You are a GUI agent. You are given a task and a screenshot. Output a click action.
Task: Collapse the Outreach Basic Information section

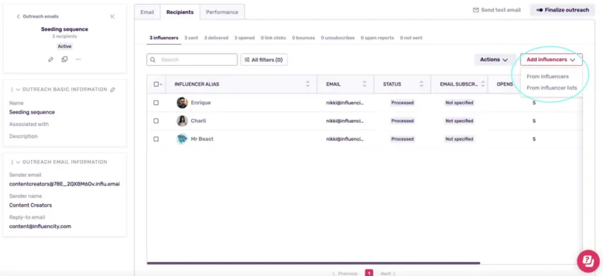click(18, 89)
